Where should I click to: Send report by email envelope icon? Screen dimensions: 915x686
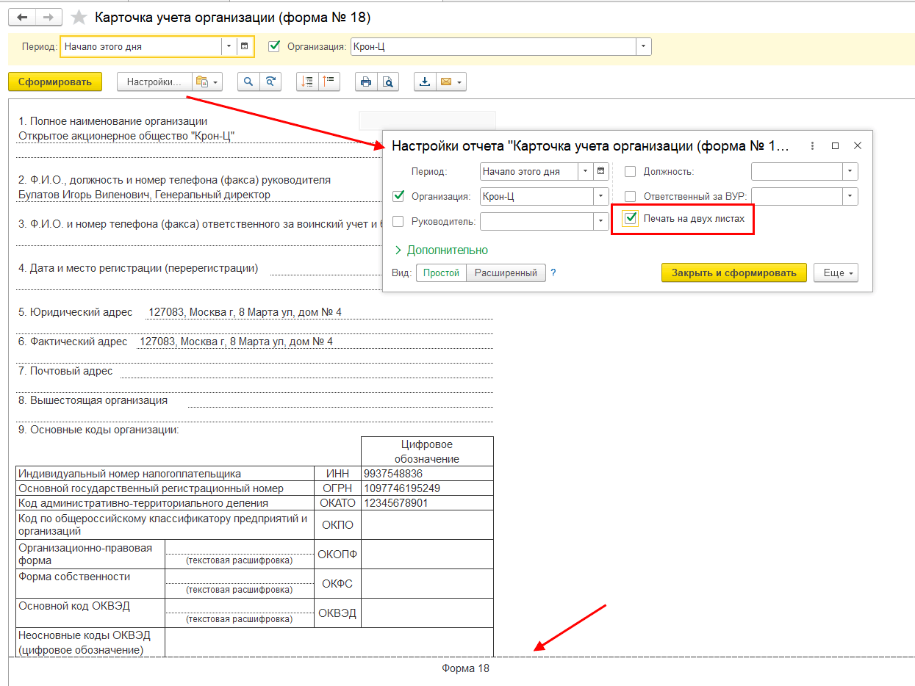[x=451, y=82]
